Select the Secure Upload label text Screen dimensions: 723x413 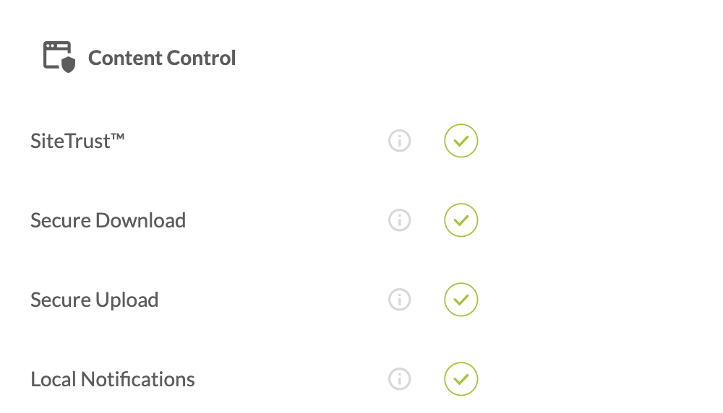point(94,300)
